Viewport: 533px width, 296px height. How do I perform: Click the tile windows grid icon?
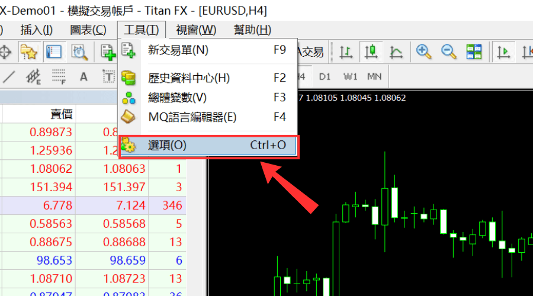[x=474, y=52]
